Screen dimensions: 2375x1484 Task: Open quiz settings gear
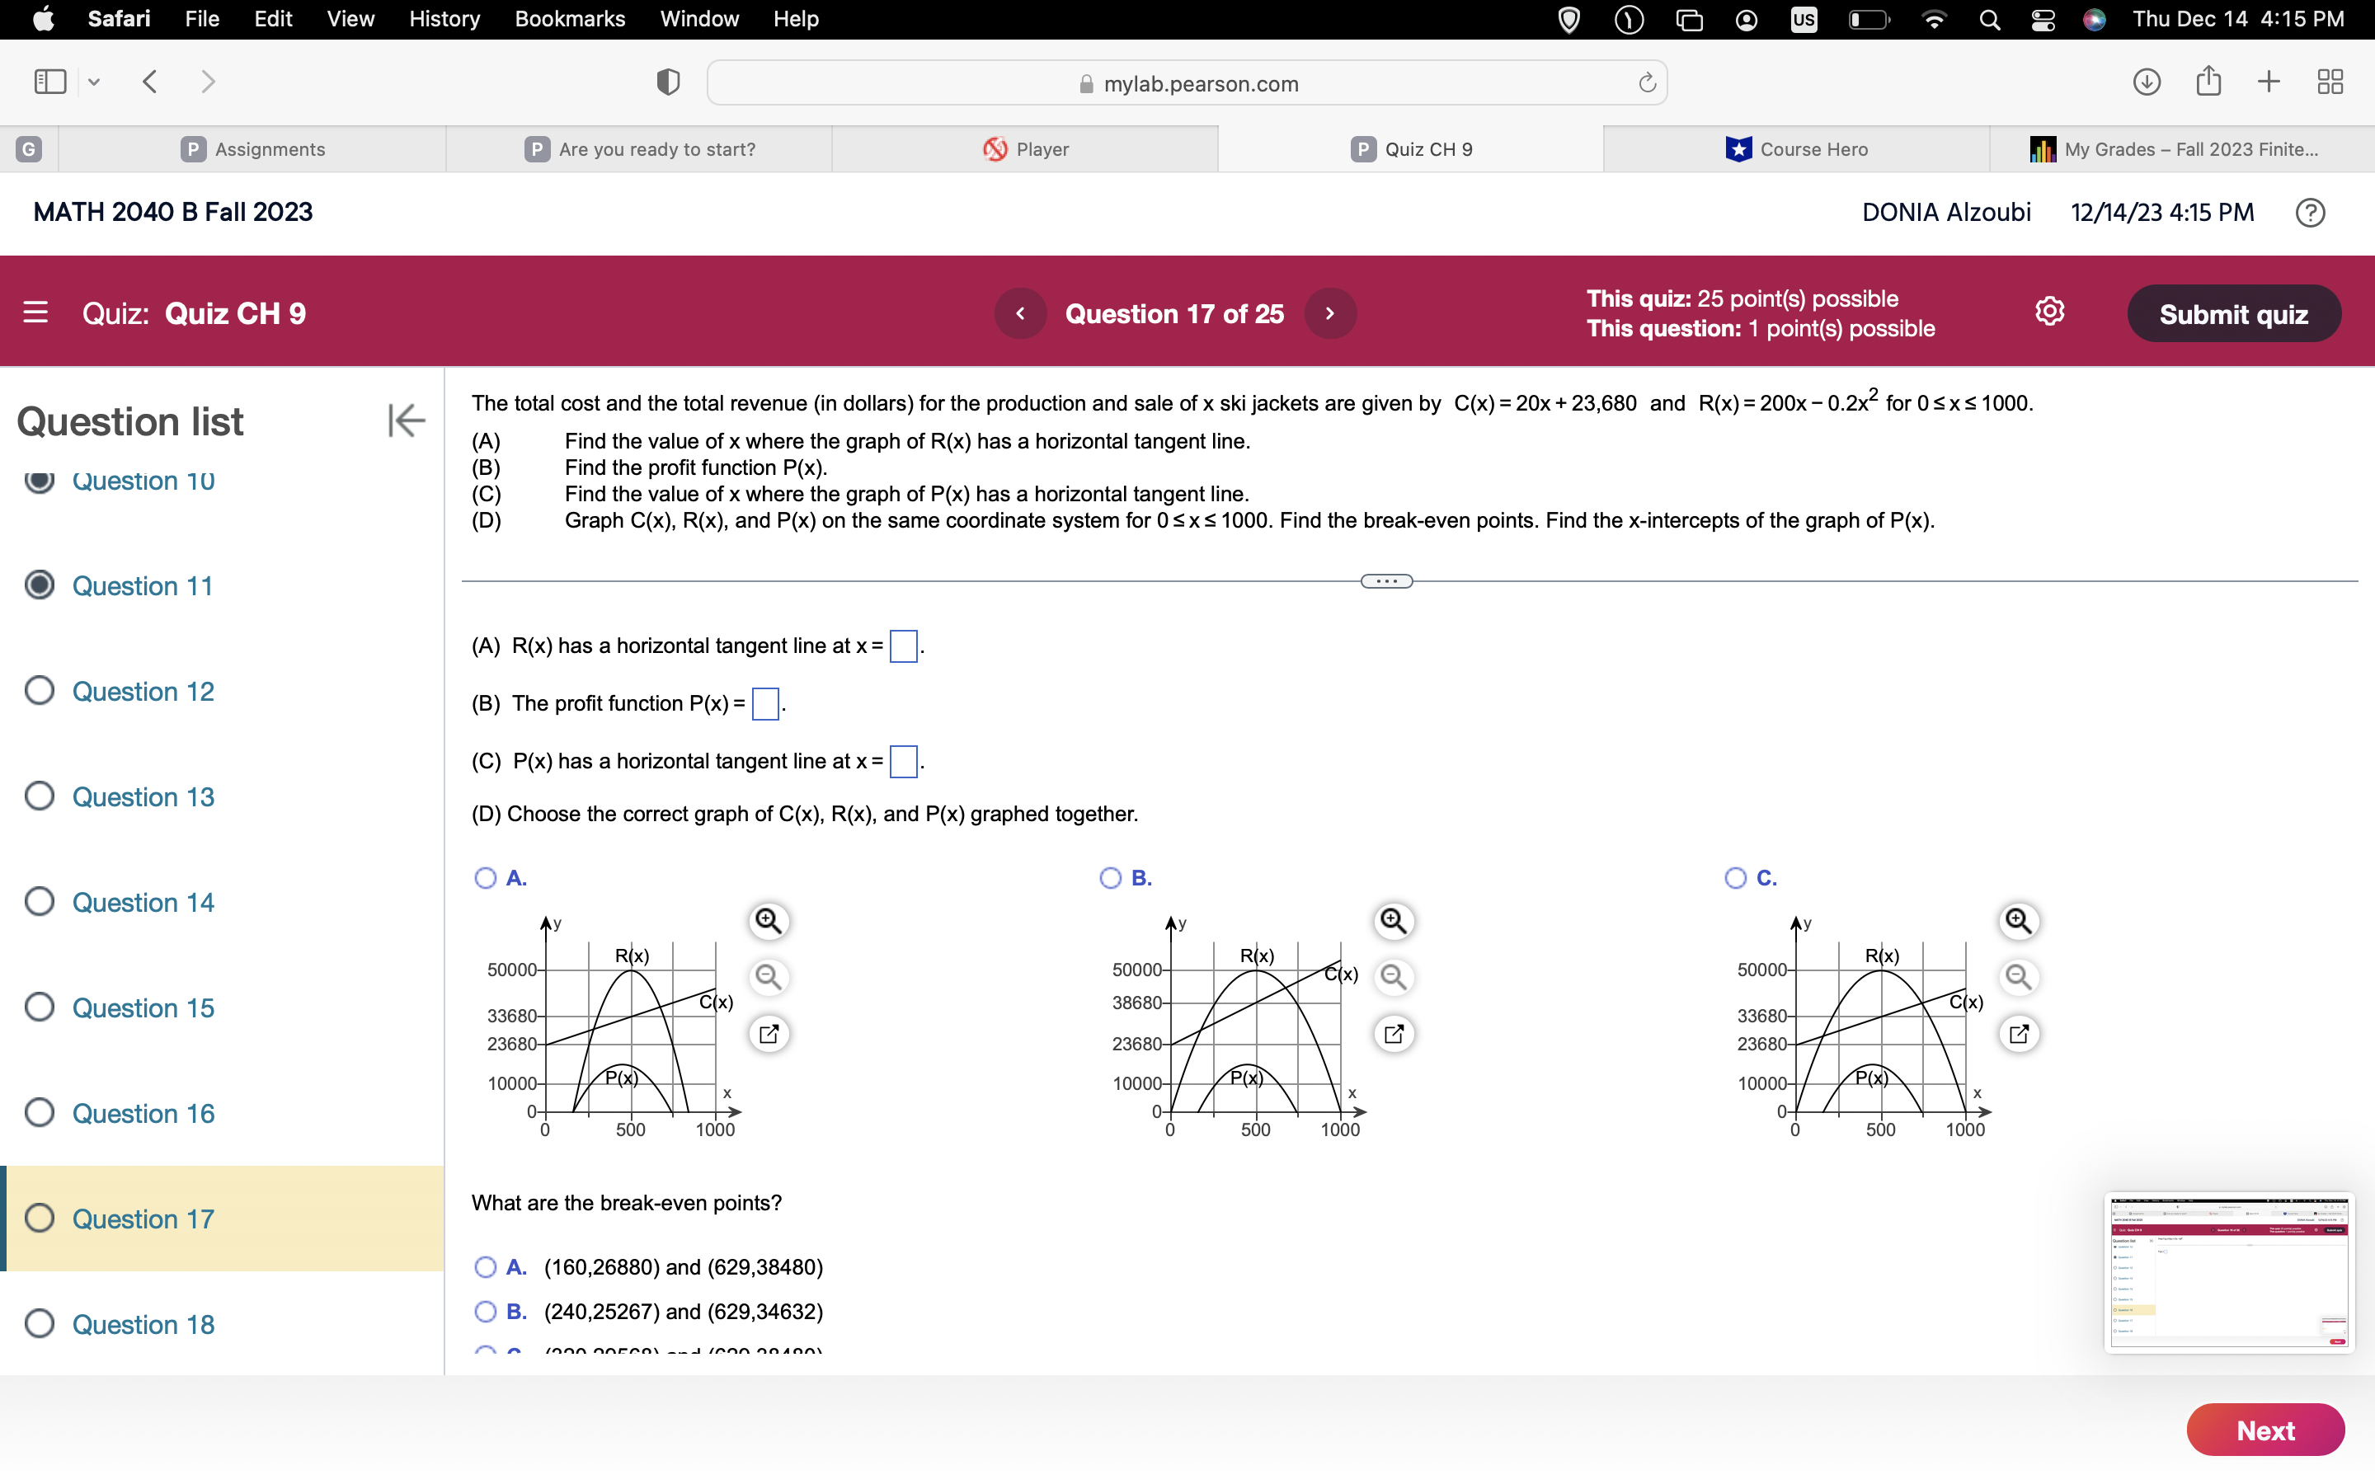pos(2049,312)
